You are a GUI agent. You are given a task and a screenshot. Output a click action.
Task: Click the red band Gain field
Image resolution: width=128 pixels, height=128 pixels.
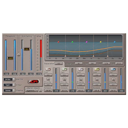(x=48, y=75)
